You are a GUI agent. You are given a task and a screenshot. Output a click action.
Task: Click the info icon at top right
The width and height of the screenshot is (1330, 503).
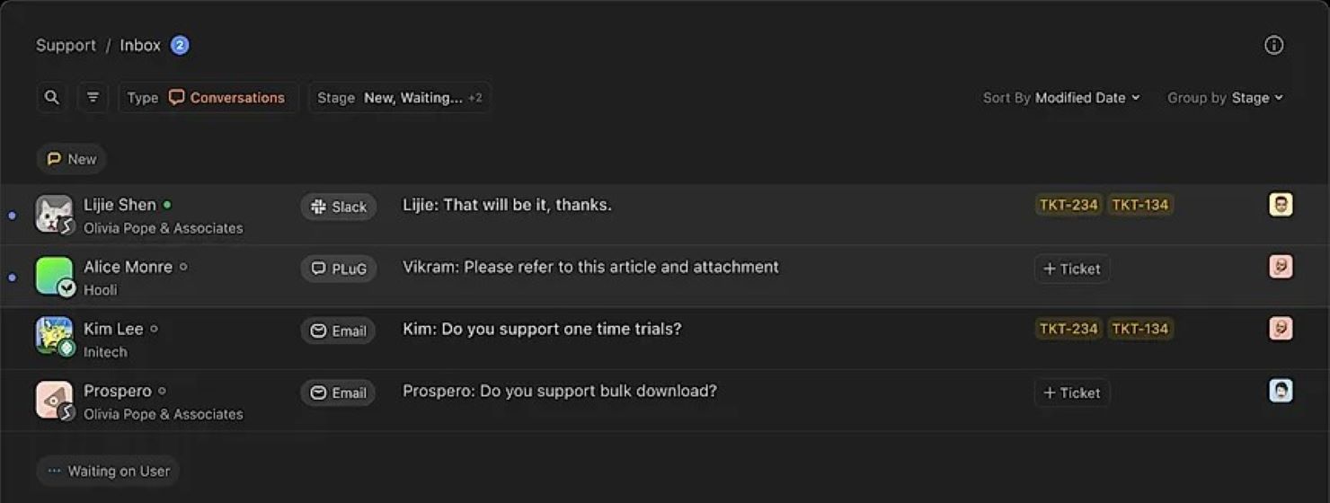[x=1273, y=46]
